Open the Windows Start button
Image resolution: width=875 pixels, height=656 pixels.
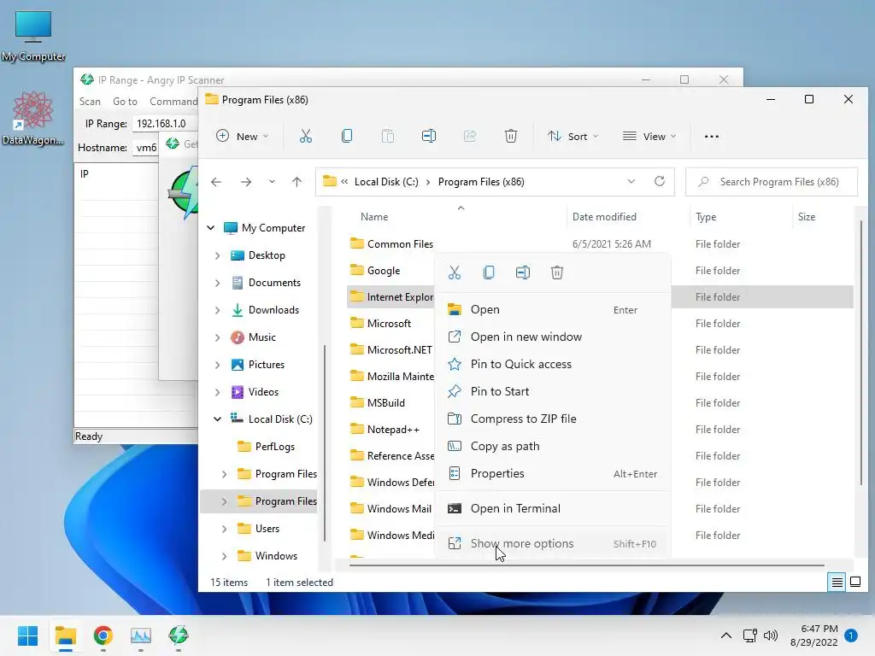(x=27, y=635)
